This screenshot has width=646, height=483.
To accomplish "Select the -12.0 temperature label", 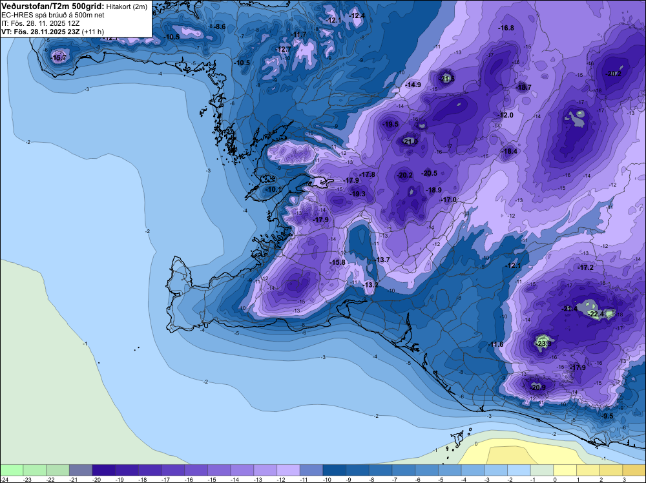I will pyautogui.click(x=506, y=116).
